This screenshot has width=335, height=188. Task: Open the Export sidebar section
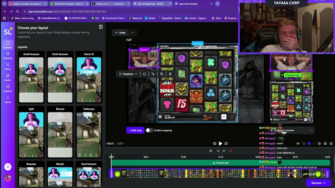tap(8, 99)
